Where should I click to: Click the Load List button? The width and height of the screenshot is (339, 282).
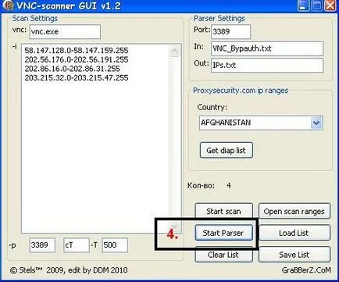pos(294,233)
